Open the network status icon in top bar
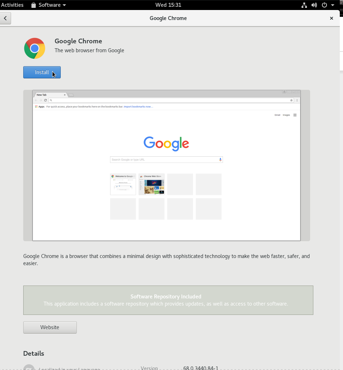 [304, 5]
